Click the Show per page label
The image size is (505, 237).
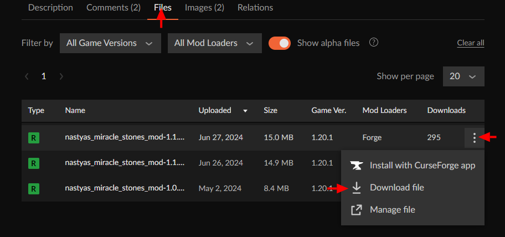[405, 76]
